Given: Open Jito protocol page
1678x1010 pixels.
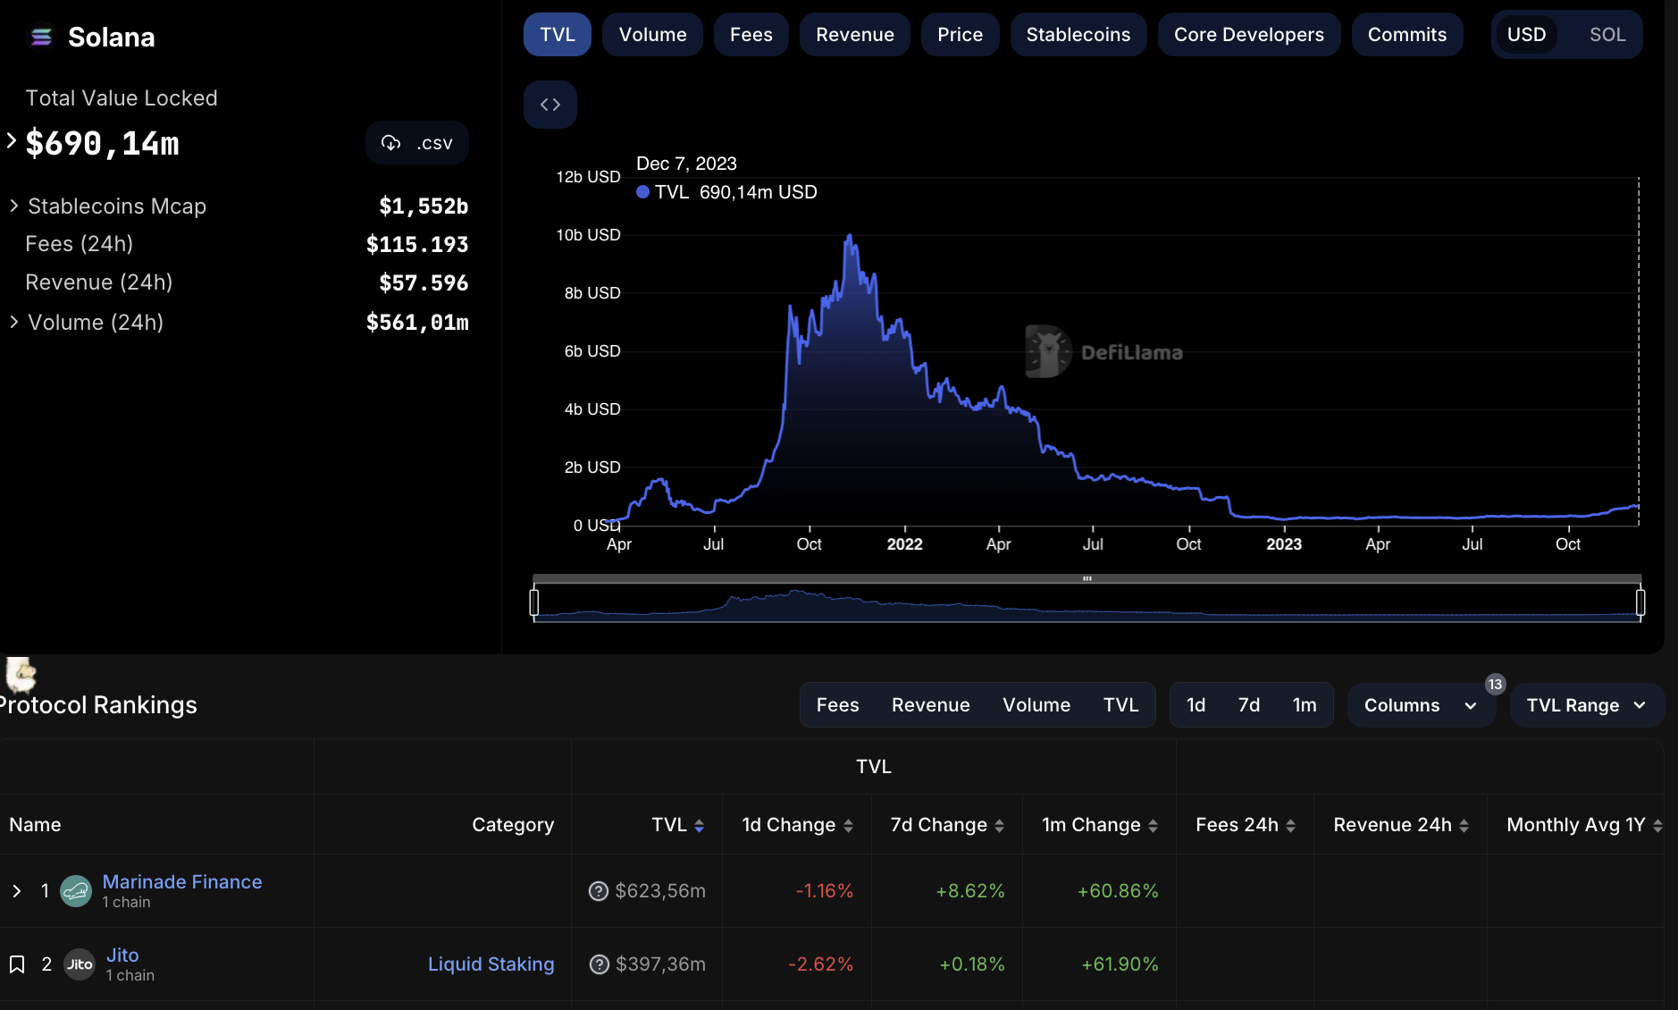Looking at the screenshot, I should (x=122, y=955).
